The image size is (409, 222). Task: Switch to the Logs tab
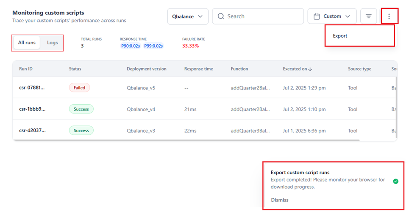53,43
